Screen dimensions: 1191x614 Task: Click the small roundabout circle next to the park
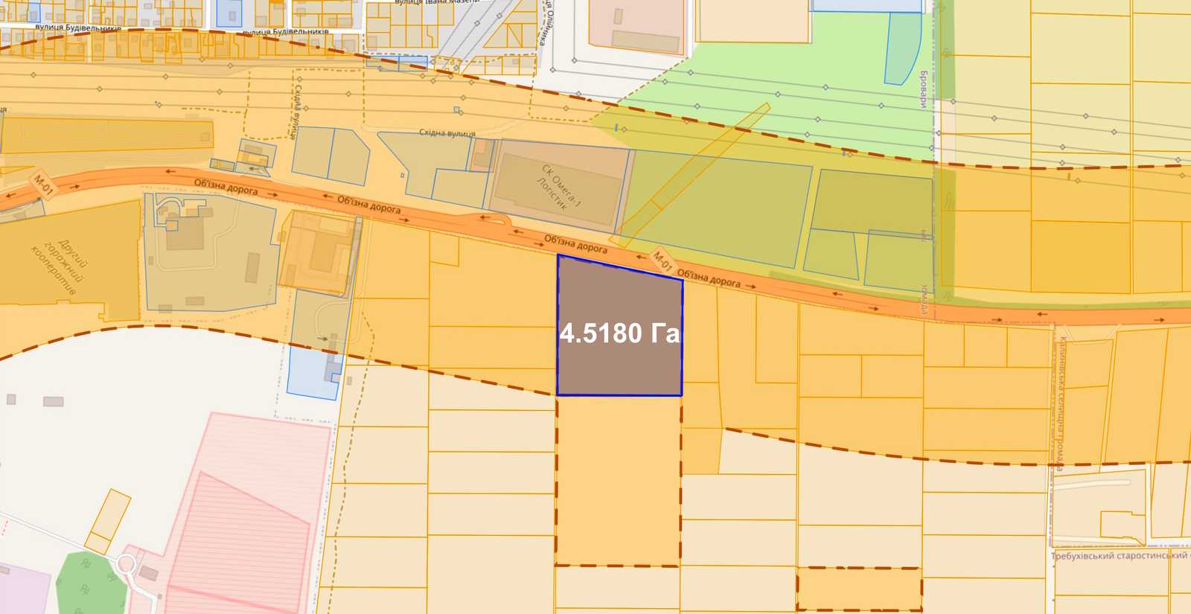(127, 563)
